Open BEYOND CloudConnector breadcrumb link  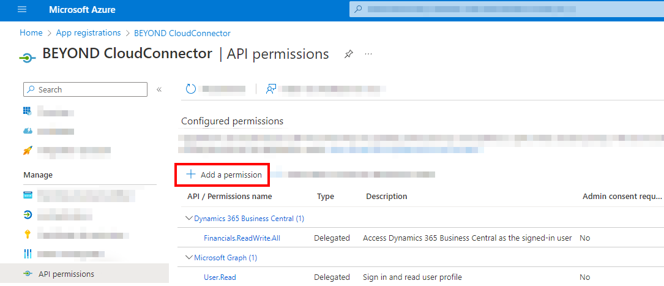tap(182, 33)
